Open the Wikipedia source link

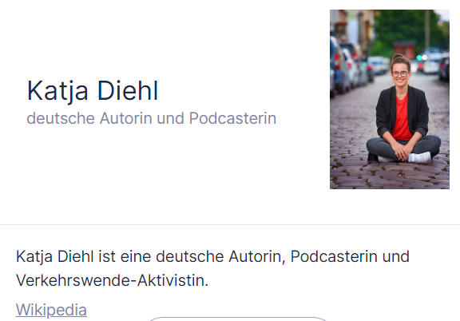(51, 310)
